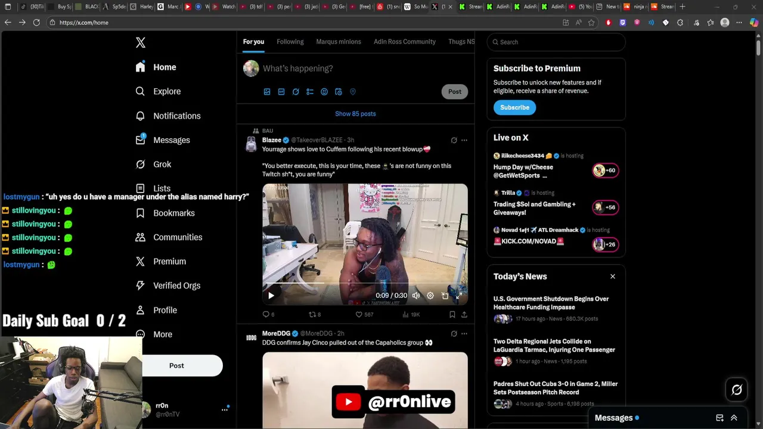Screen dimensions: 763x429
Task: Click the grey composer Post button
Action: coord(455,92)
